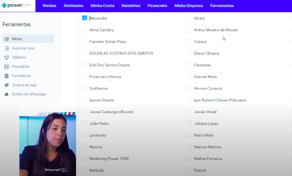Open the Minha Conta menu
The width and height of the screenshot is (292, 176).
tap(103, 6)
